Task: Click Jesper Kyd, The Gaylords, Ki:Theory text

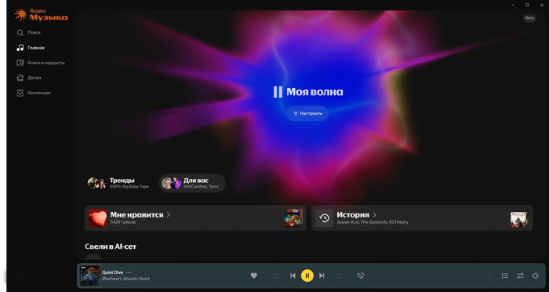Action: click(373, 222)
